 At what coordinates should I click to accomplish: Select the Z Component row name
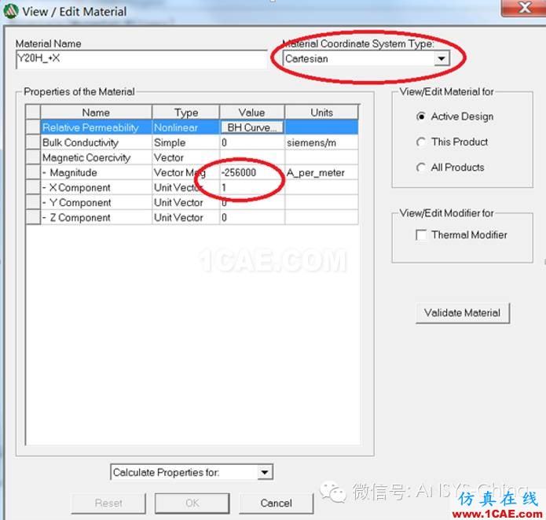pos(96,218)
